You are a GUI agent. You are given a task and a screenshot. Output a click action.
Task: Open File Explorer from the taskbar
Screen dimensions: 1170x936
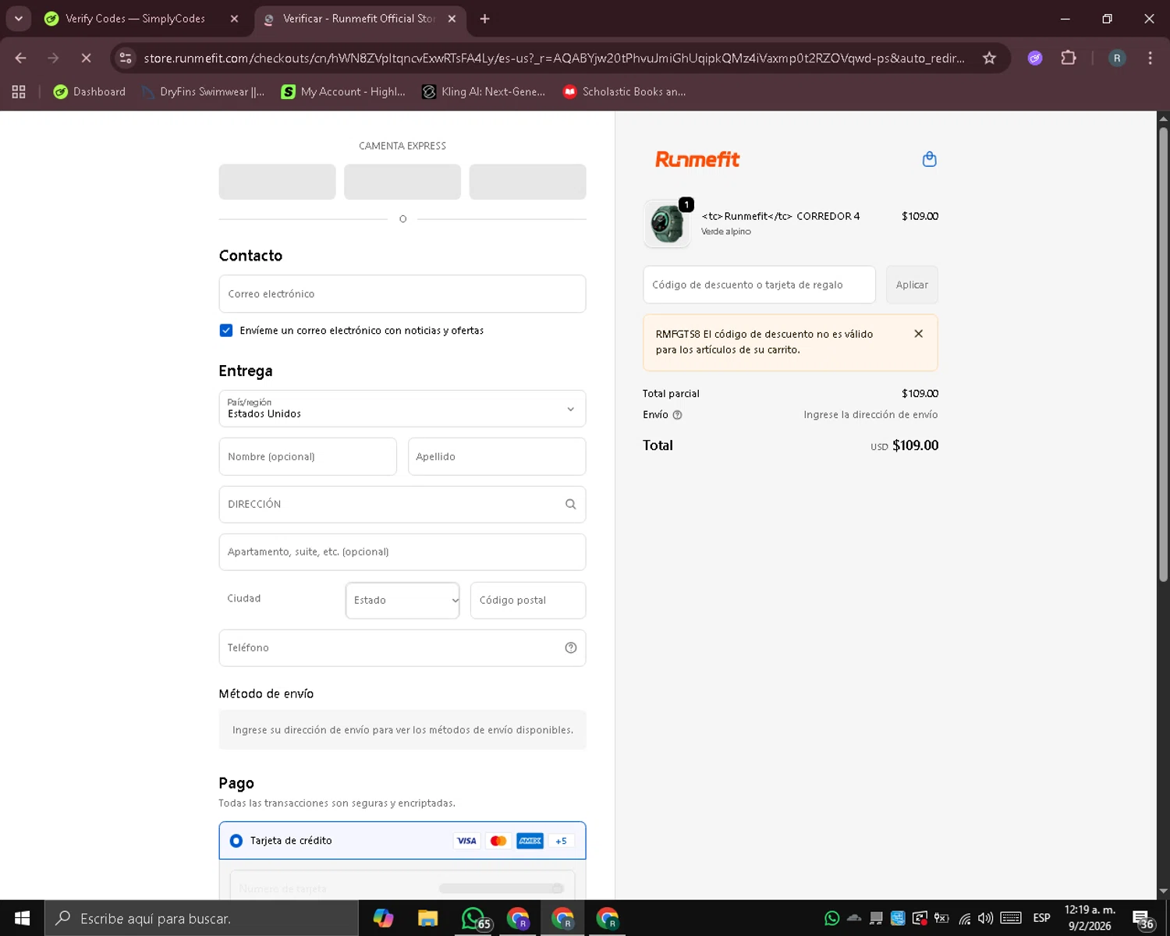pyautogui.click(x=427, y=918)
